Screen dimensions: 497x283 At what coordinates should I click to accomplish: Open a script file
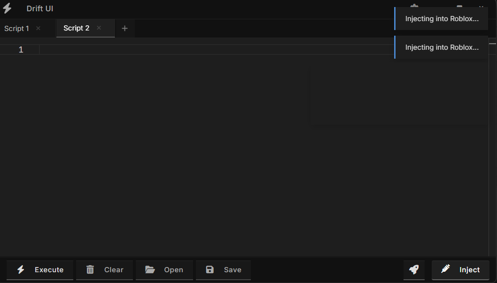164,270
